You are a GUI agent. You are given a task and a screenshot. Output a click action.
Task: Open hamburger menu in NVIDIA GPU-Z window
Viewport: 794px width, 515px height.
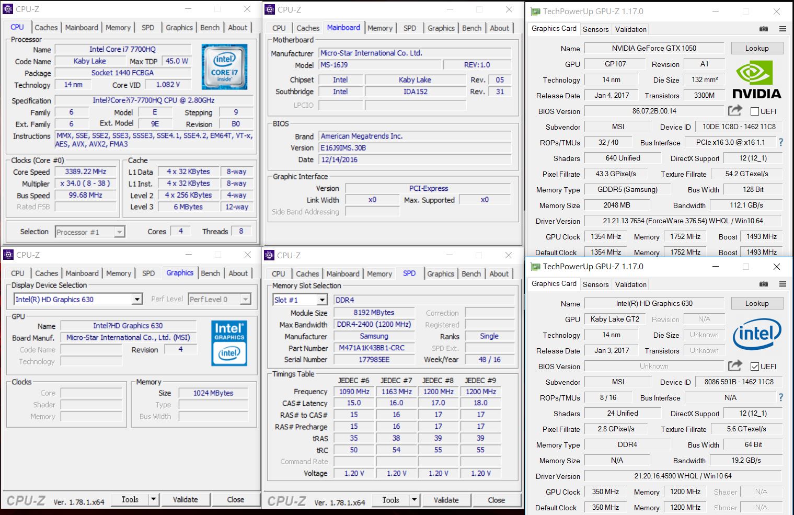(783, 29)
